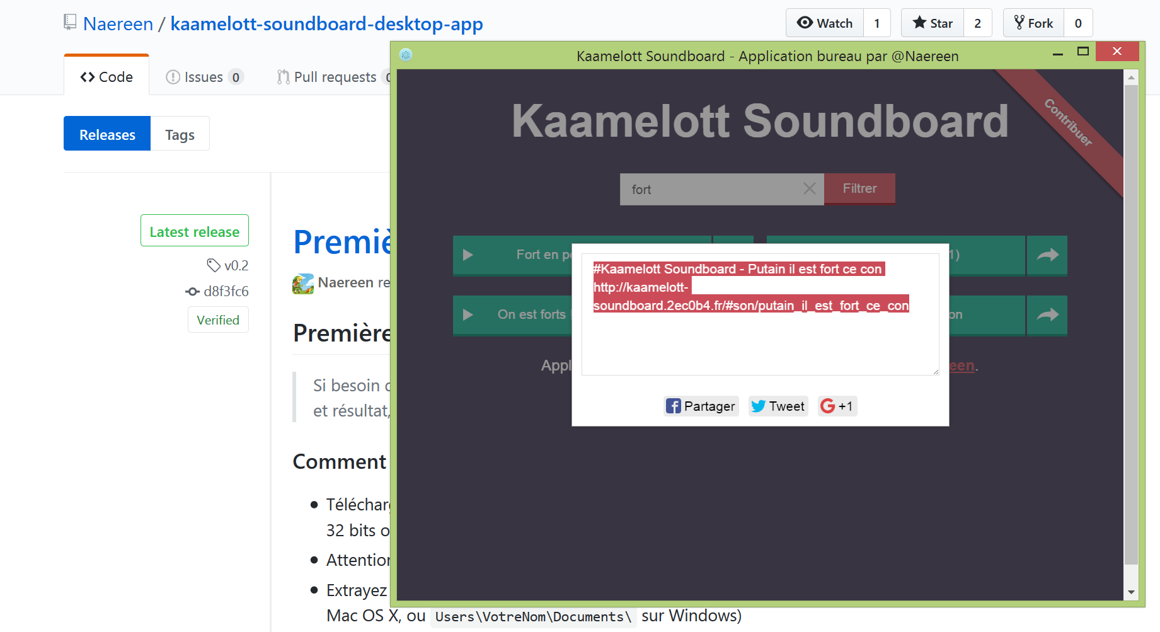Click the Latest release badge

point(195,231)
